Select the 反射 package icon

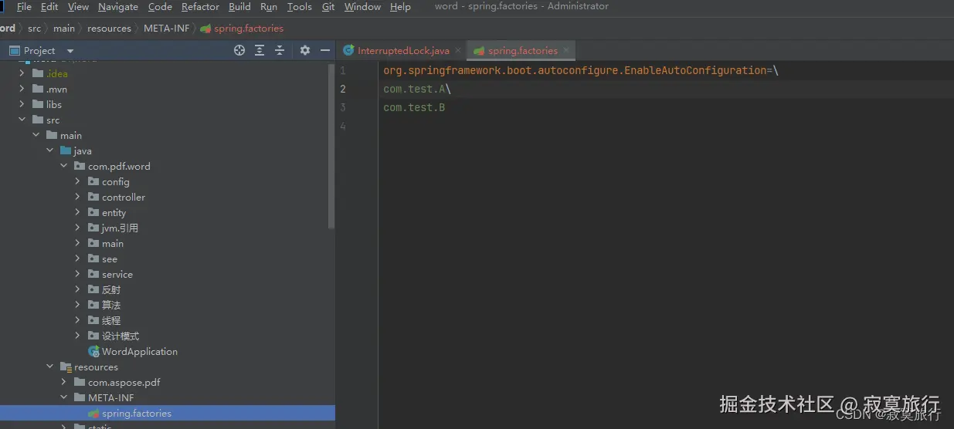(x=93, y=289)
